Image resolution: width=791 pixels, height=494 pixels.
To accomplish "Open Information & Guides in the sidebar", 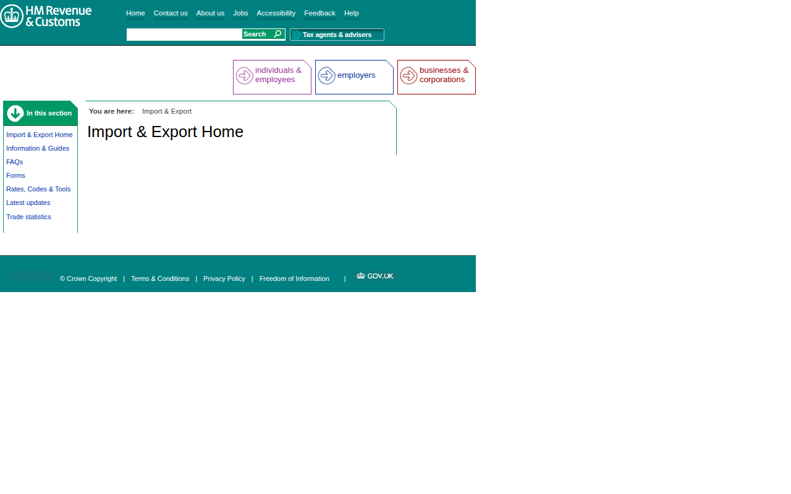I will pos(38,148).
